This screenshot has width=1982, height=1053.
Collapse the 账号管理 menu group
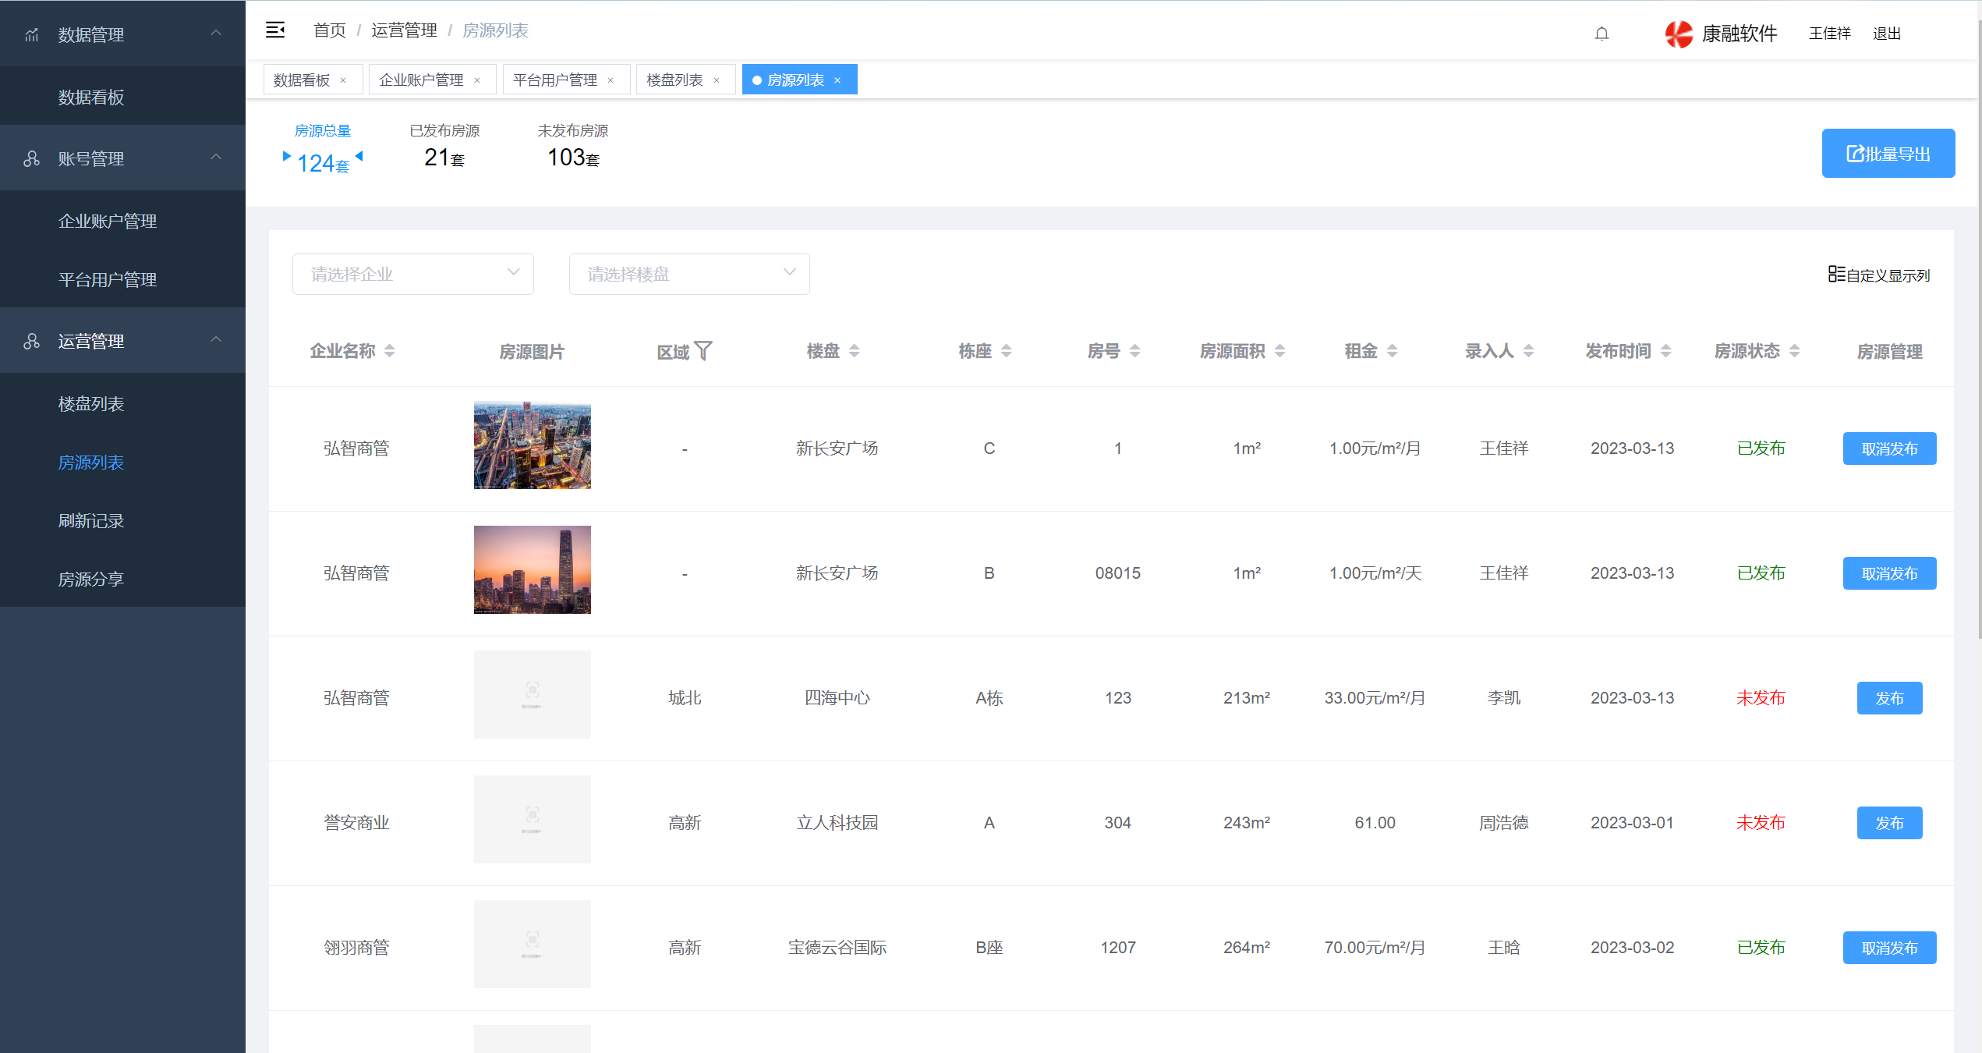[x=216, y=157]
